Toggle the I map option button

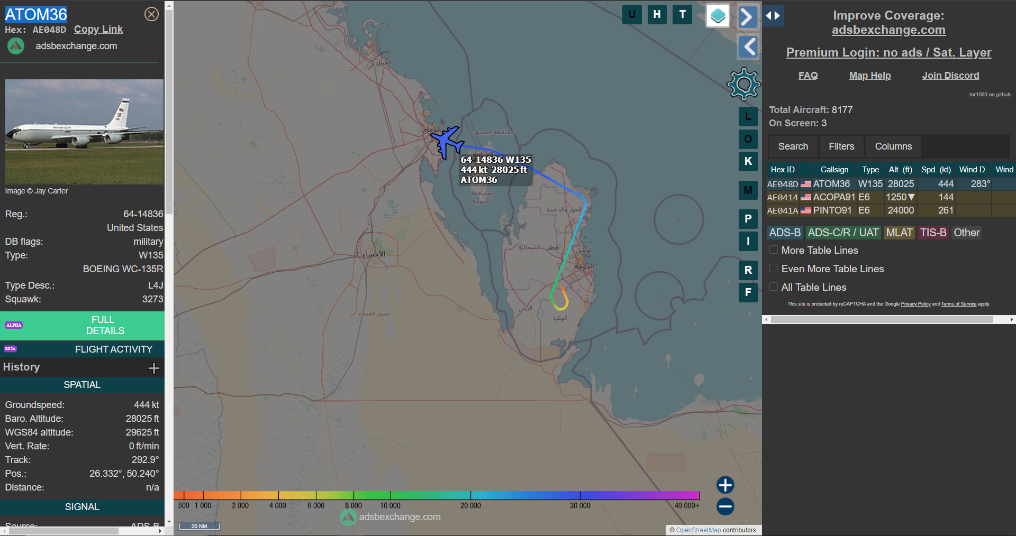coord(748,241)
